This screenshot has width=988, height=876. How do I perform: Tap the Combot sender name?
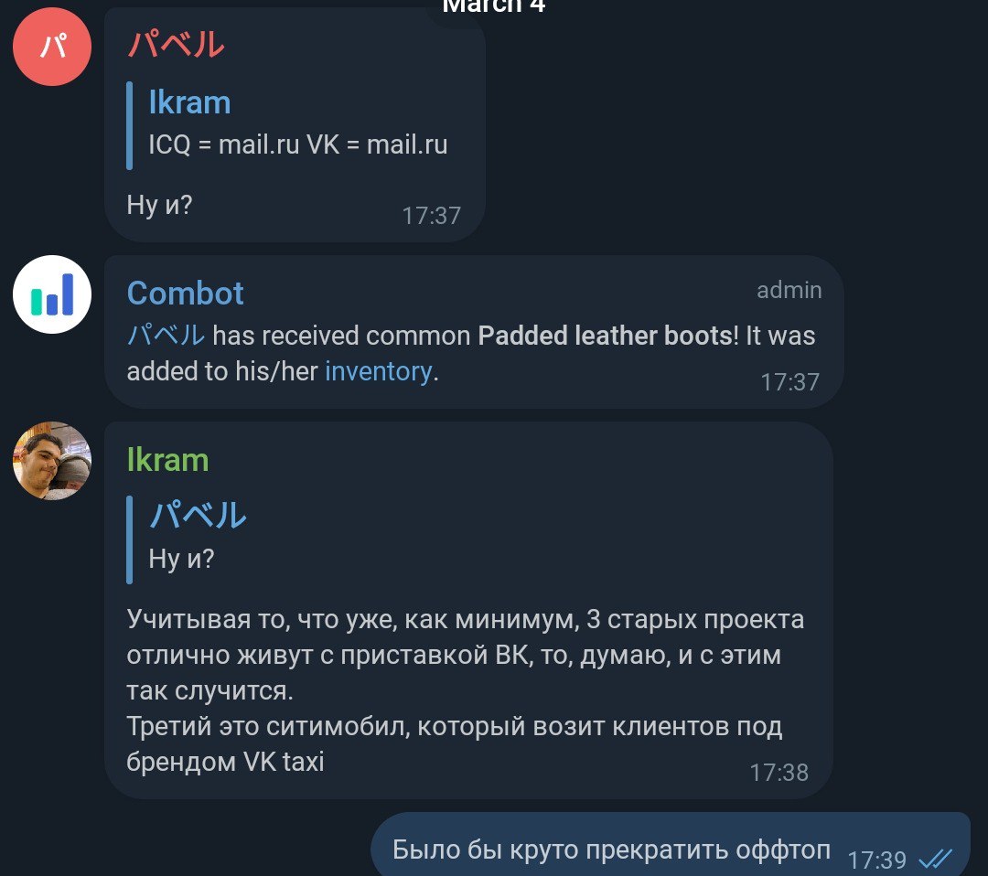coord(185,294)
